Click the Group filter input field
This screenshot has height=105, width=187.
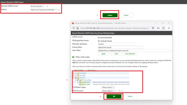tap(121, 47)
